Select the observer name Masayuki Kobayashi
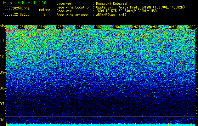This screenshot has width=198, height=126. click(x=113, y=4)
